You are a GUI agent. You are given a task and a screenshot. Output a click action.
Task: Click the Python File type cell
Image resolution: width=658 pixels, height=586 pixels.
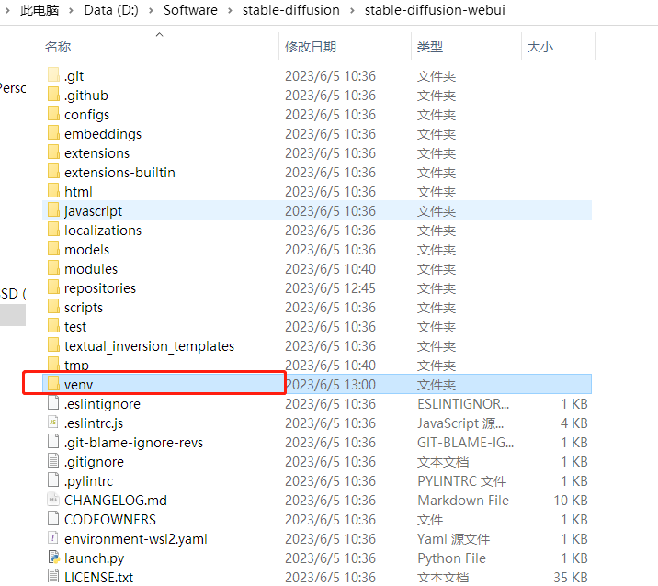click(x=451, y=558)
